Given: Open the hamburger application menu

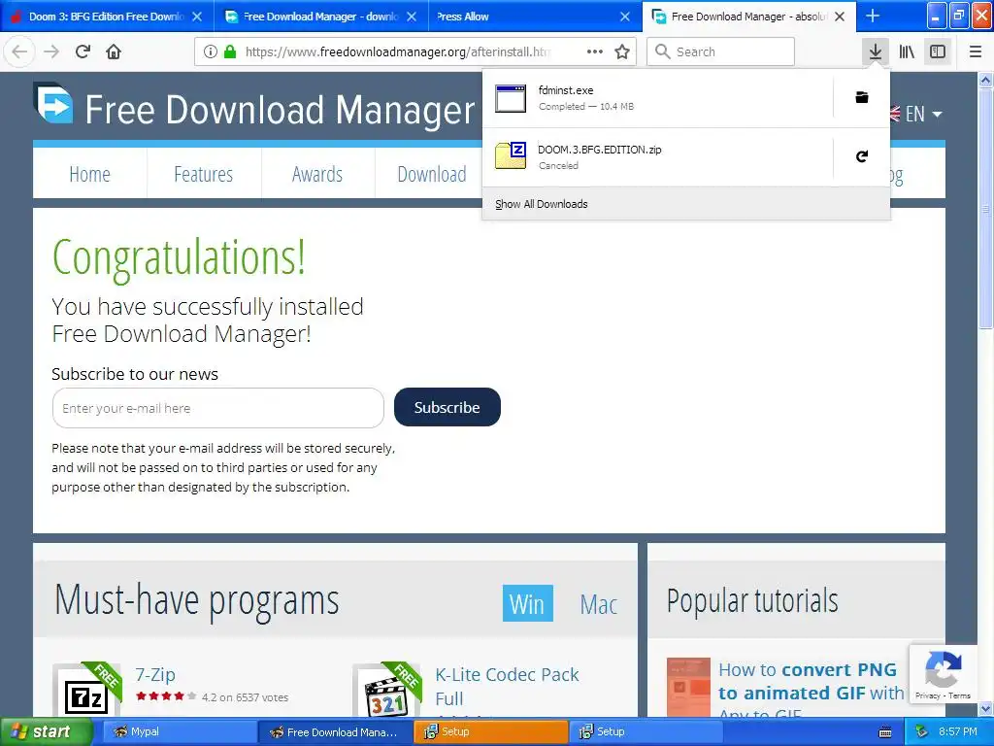Looking at the screenshot, I should [976, 51].
